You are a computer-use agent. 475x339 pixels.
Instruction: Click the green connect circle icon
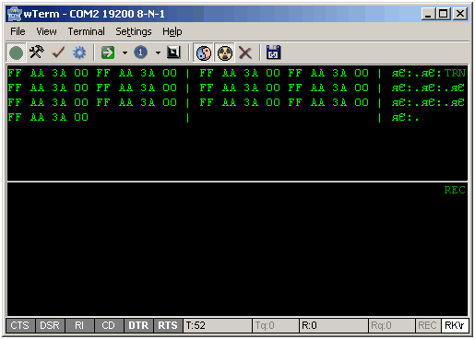[x=16, y=53]
